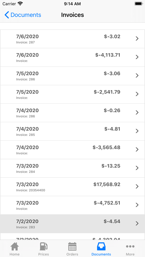This screenshot has width=145, height=257.
Task: Switch to the Orders tab label
Action: [x=72, y=254]
